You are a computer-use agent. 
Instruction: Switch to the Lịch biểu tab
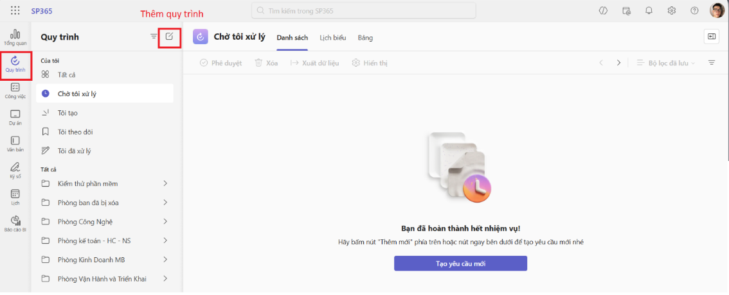[333, 38]
